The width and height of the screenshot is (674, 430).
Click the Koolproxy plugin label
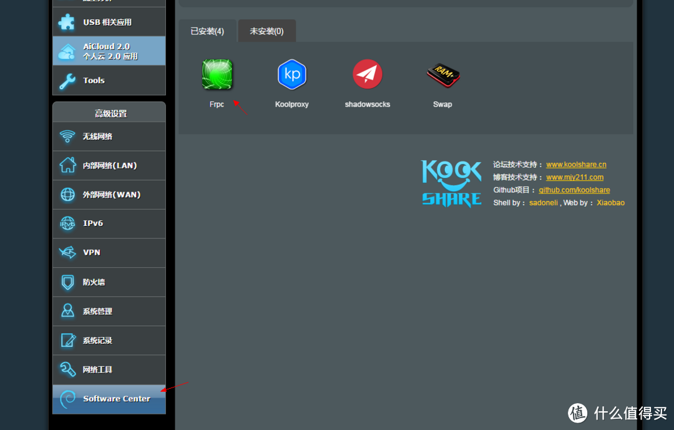pos(292,104)
